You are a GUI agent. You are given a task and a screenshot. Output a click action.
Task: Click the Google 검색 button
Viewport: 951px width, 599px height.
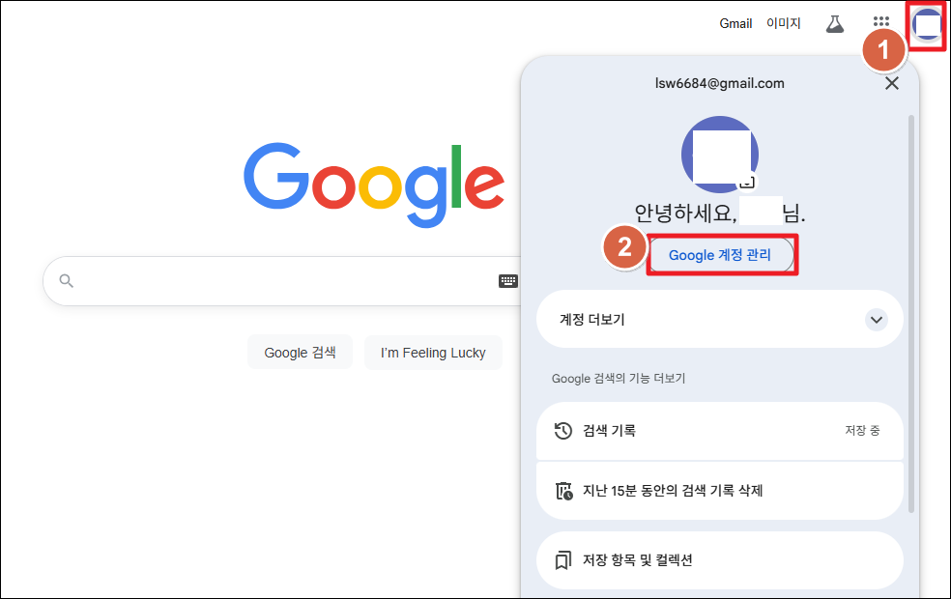300,353
